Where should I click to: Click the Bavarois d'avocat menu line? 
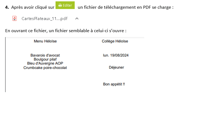click(x=45, y=55)
